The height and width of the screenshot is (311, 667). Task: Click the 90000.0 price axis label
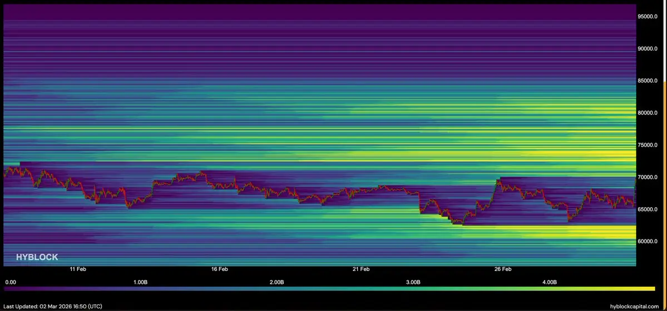pyautogui.click(x=647, y=49)
